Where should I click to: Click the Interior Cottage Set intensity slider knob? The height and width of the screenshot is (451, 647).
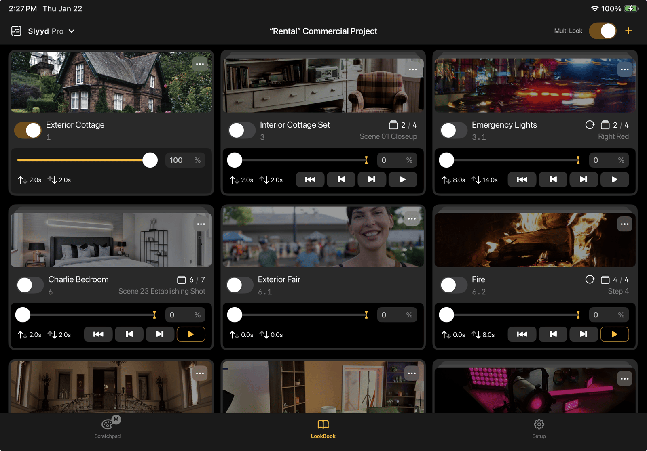(x=235, y=160)
